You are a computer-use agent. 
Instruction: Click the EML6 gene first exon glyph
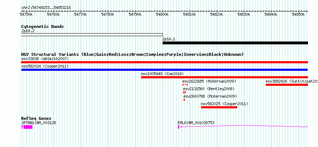pyautogui.click(x=178, y=127)
